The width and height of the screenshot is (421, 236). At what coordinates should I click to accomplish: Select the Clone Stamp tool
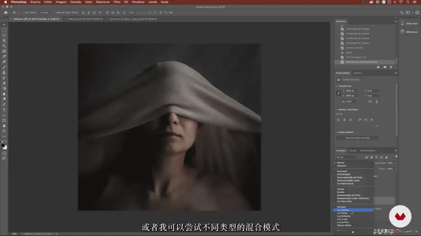tap(4, 72)
